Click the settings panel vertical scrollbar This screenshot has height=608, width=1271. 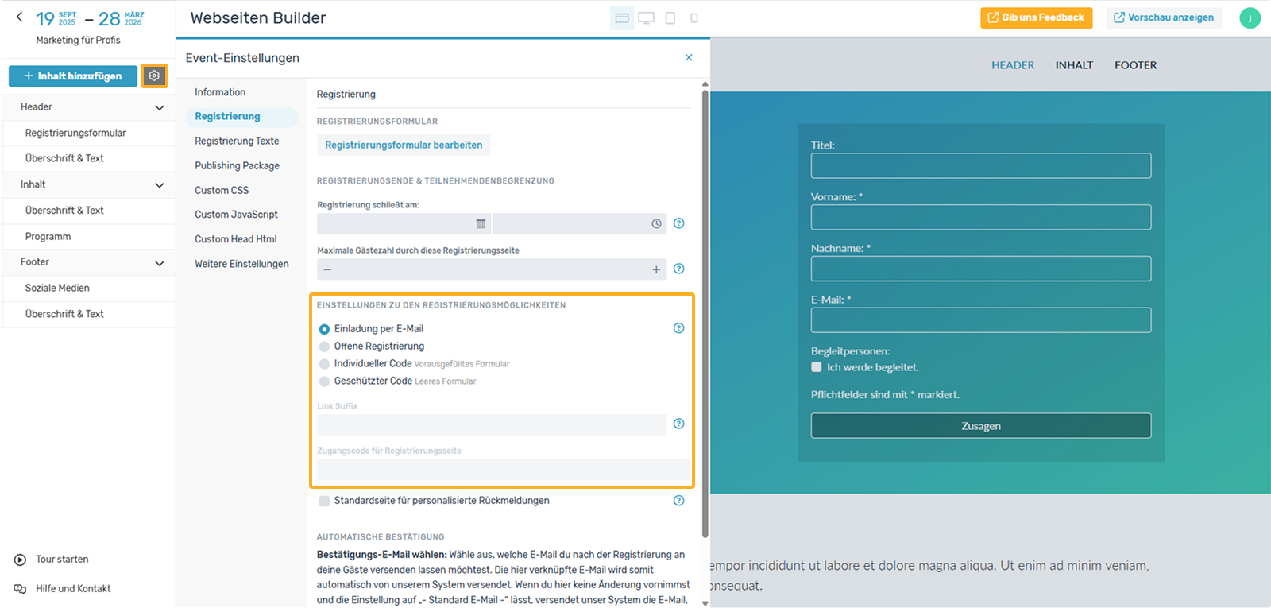(x=705, y=313)
